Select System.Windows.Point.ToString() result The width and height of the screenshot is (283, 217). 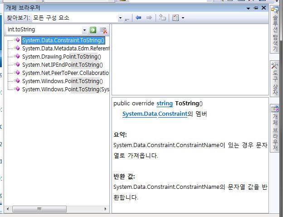(x=63, y=81)
